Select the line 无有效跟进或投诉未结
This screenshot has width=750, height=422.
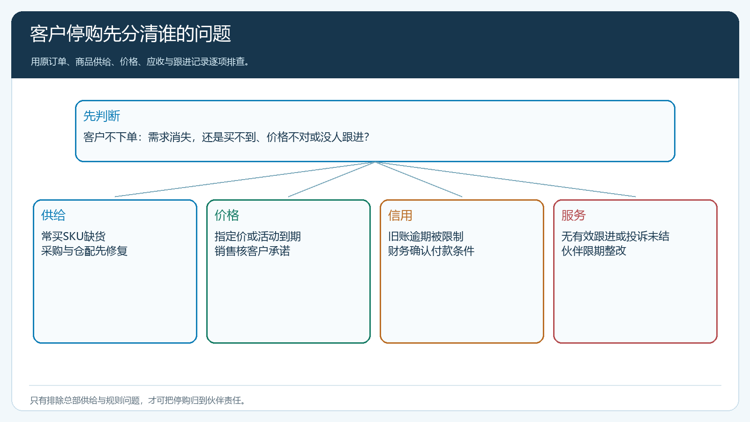pyautogui.click(x=615, y=236)
